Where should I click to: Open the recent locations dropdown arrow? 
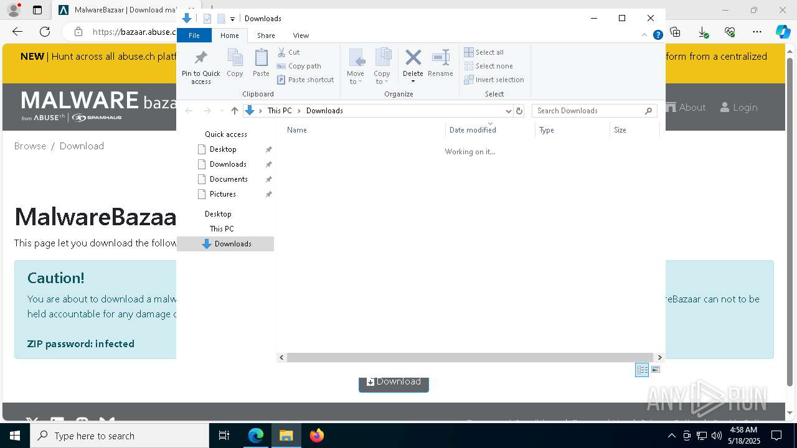pyautogui.click(x=221, y=111)
